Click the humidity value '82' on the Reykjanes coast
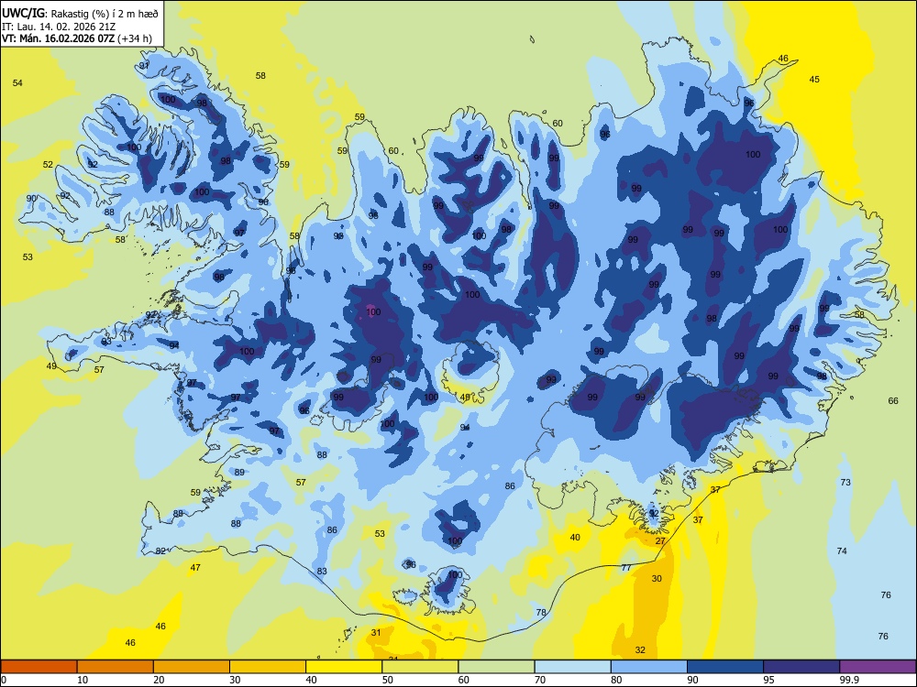This screenshot has height=687, width=917. click(x=160, y=551)
